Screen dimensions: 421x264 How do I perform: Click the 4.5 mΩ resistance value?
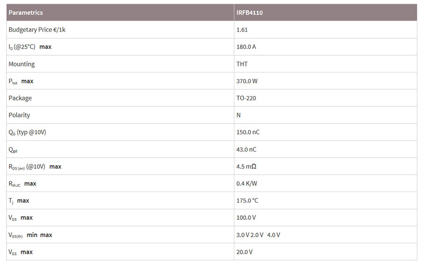pyautogui.click(x=246, y=167)
